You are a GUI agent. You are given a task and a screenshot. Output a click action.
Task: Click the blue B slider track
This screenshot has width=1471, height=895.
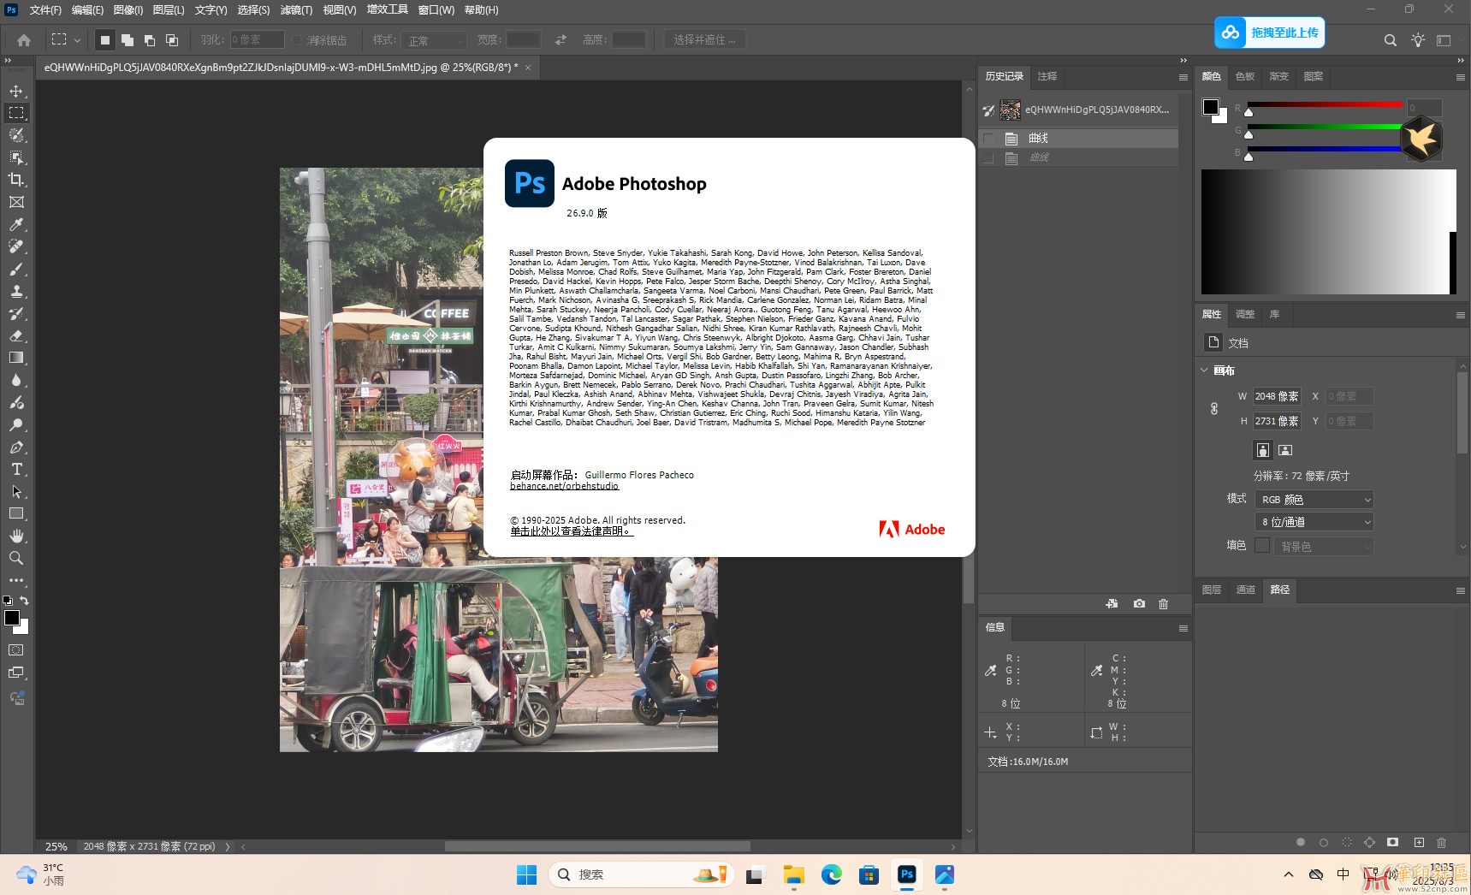pos(1325,149)
